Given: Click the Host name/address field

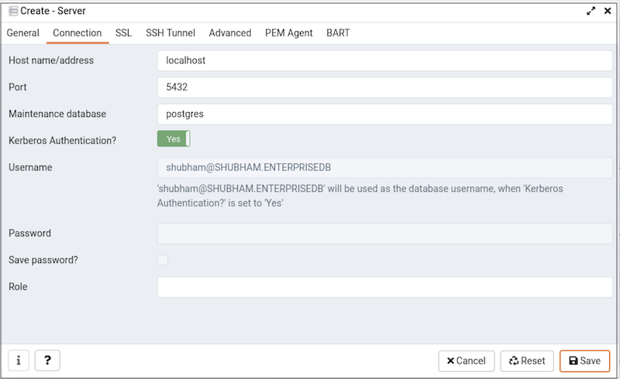Looking at the screenshot, I should 384,60.
